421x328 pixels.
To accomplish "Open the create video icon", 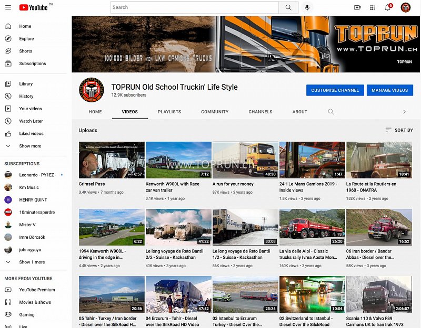I will click(357, 7).
